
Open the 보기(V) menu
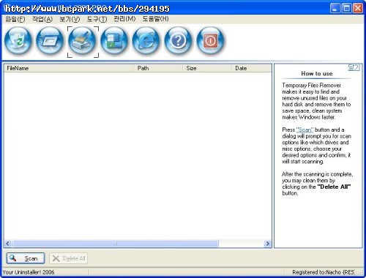click(70, 19)
